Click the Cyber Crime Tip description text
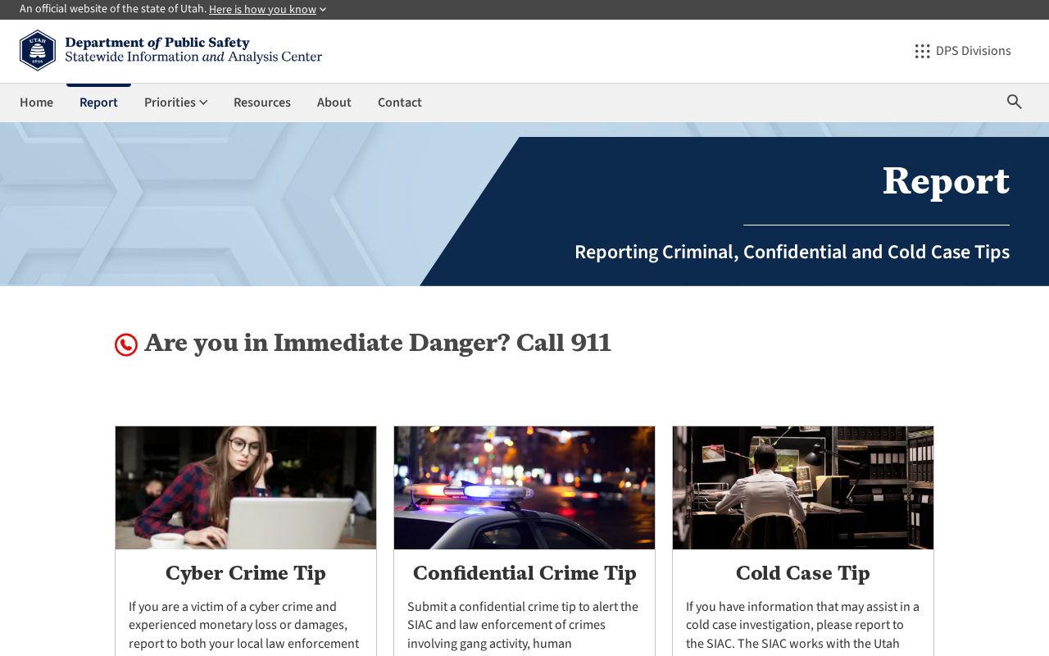The image size is (1049, 656). [244, 626]
